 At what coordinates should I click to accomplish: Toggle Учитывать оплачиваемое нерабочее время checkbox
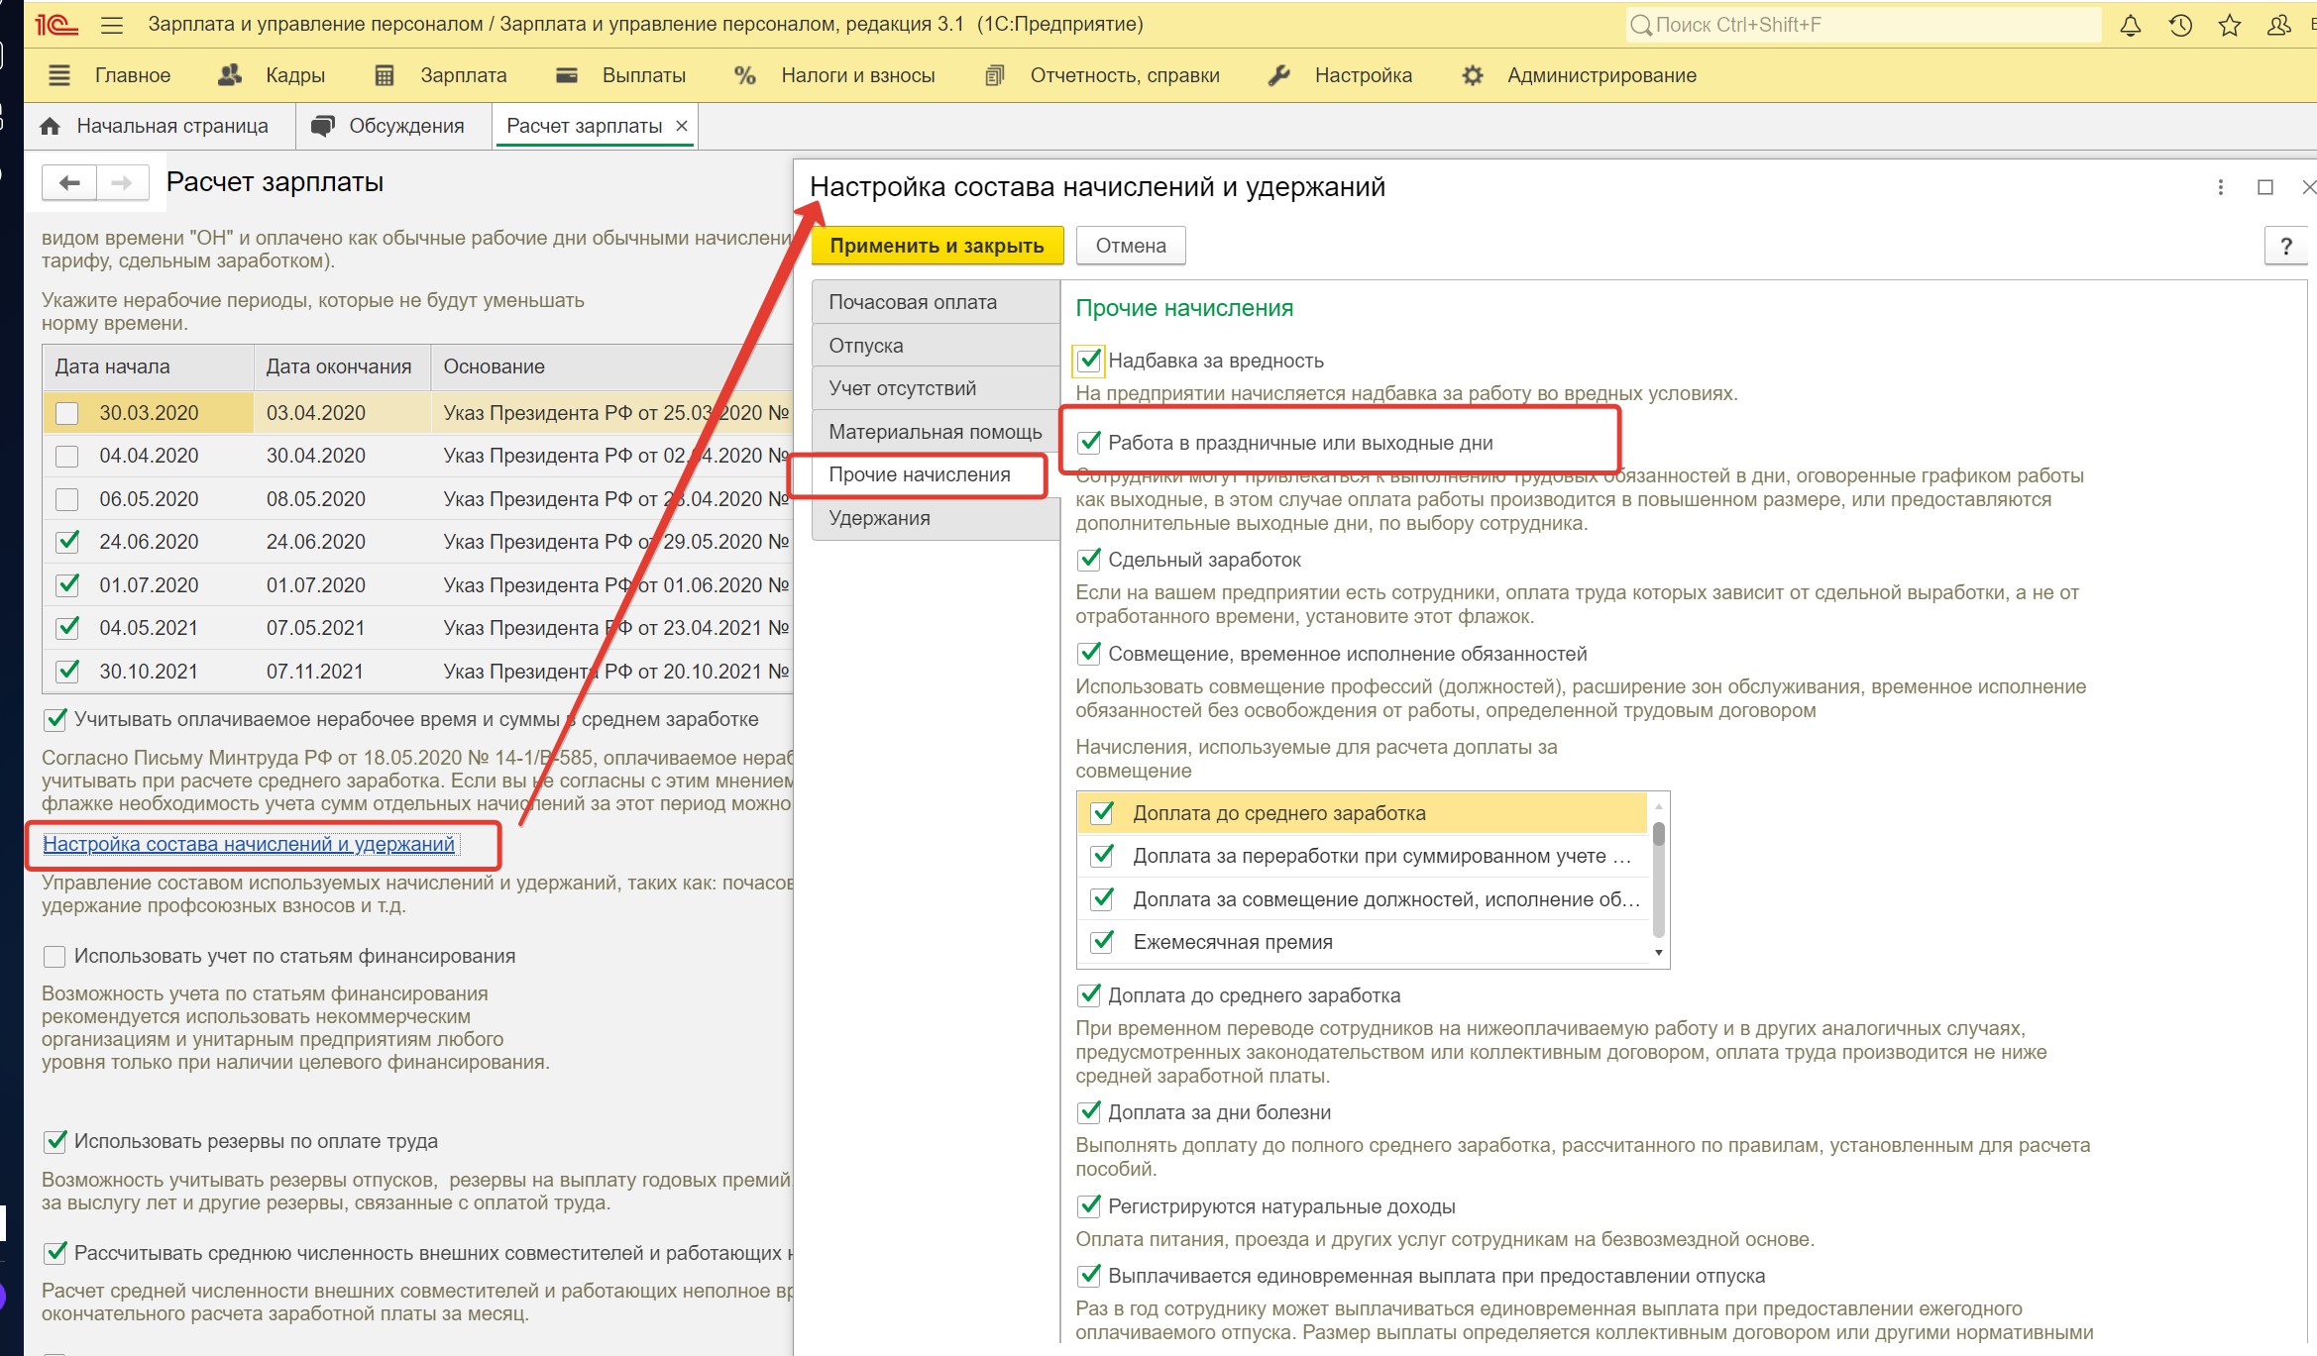point(55,719)
